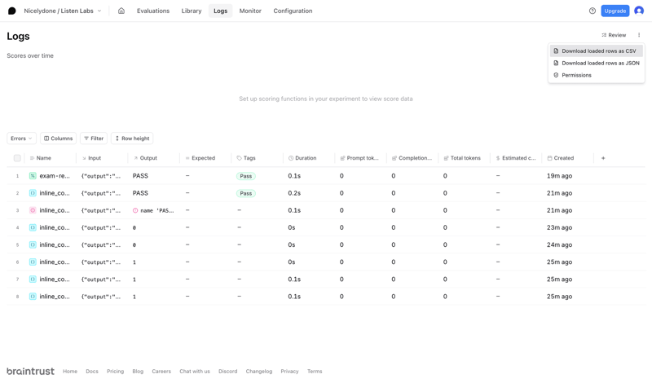Screen dimensions: 652x383
Task: Open the user avatar icon
Action: (x=639, y=11)
